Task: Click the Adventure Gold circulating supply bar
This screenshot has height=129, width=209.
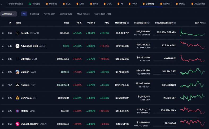Action: [x=165, y=48]
